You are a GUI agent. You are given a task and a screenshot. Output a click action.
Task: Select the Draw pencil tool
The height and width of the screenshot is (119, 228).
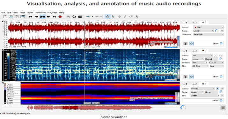tap(125, 17)
